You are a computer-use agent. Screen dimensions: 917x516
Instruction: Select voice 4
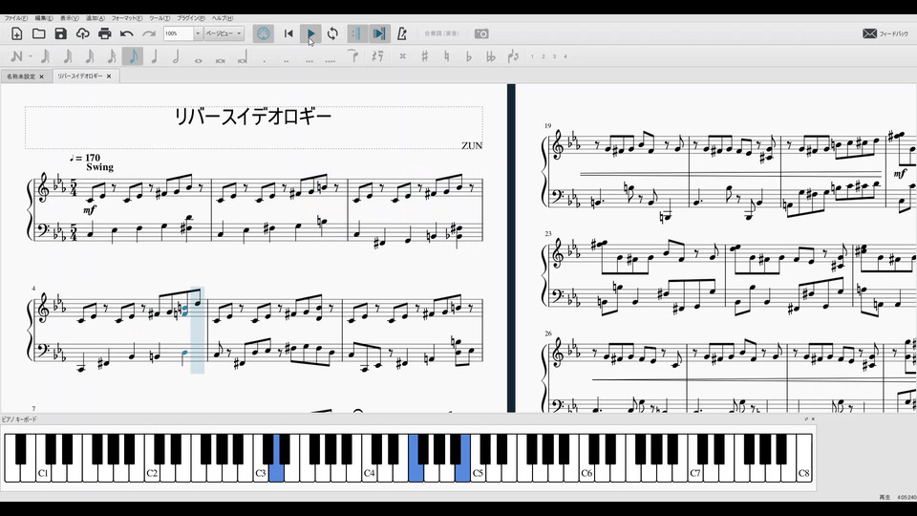(565, 56)
